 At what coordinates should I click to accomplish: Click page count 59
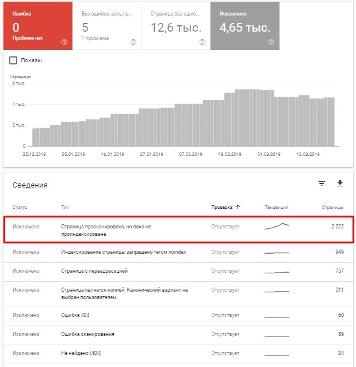point(341,334)
